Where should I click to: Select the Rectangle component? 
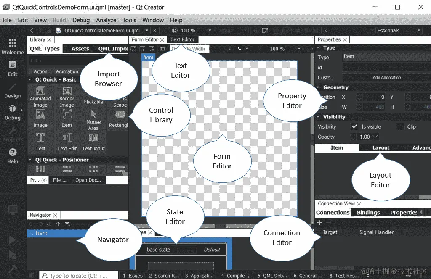[118, 118]
